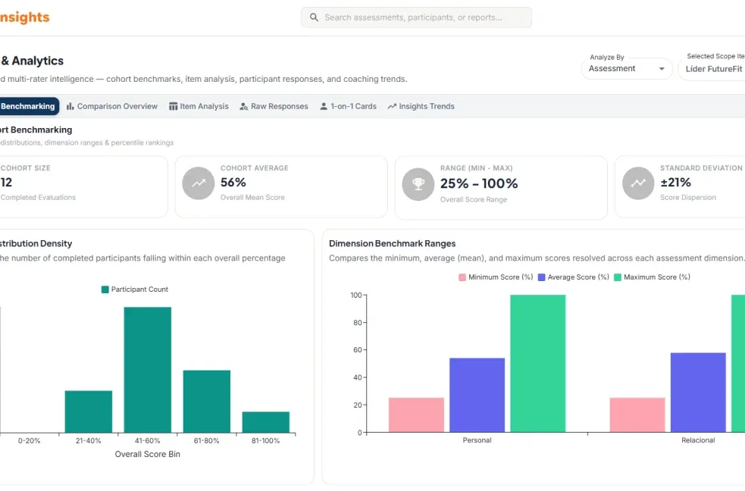Click the Cohort Average trend icon
This screenshot has width=745, height=491.
pos(198,183)
